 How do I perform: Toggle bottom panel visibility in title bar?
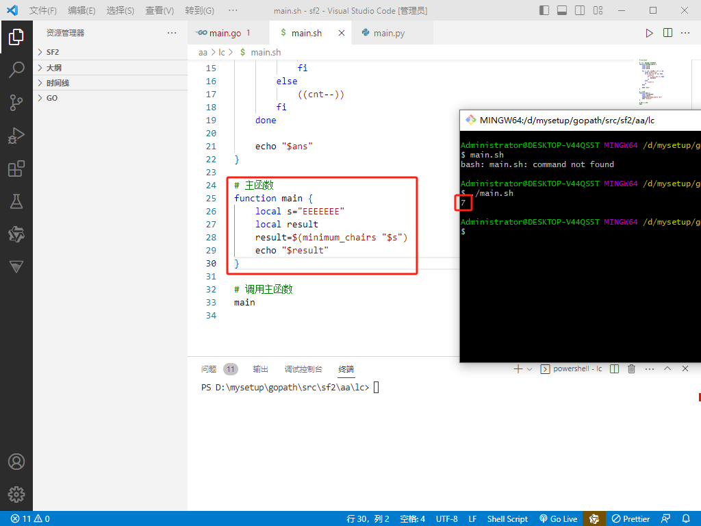(x=562, y=10)
